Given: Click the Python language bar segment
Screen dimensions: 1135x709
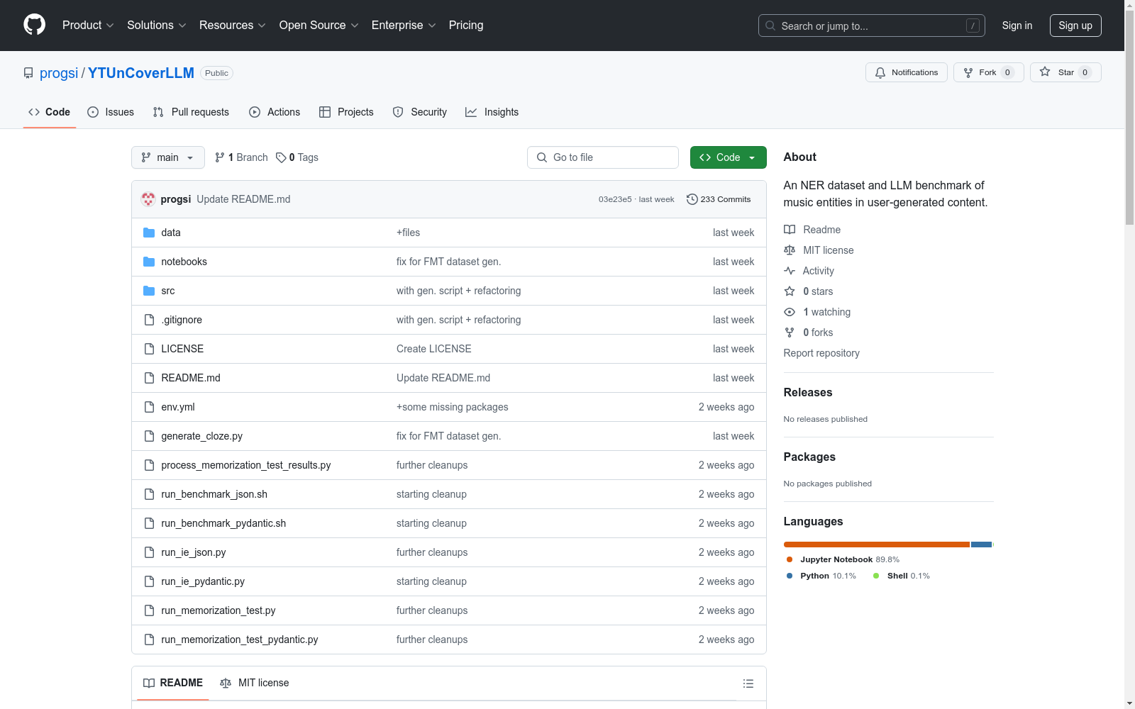Looking at the screenshot, I should coord(981,545).
